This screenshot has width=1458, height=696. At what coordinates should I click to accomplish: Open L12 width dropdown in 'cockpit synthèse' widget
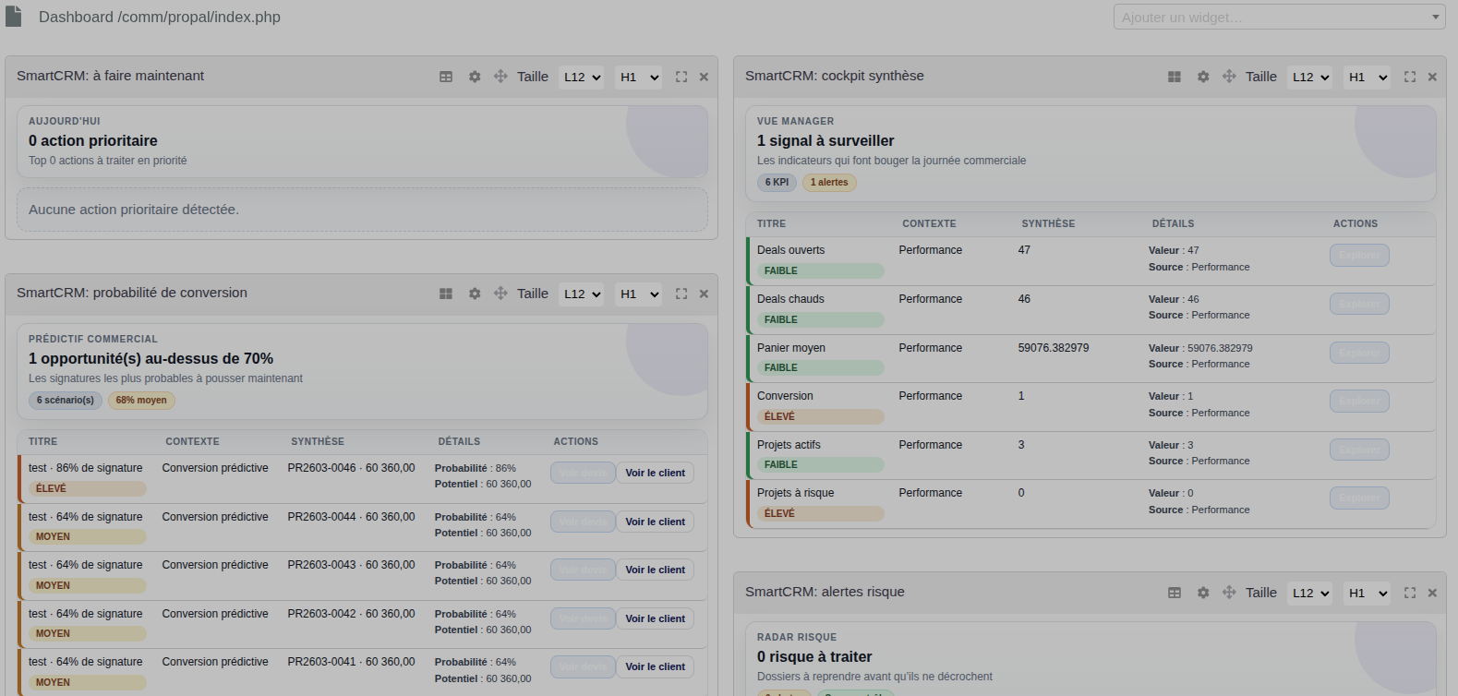click(x=1309, y=77)
